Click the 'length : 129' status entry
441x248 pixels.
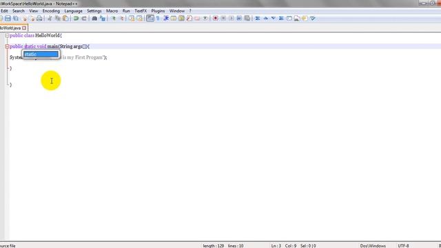point(214,246)
